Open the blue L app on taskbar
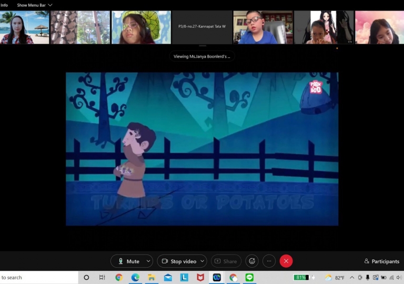Screen dimensions: 404x284 [184, 277]
